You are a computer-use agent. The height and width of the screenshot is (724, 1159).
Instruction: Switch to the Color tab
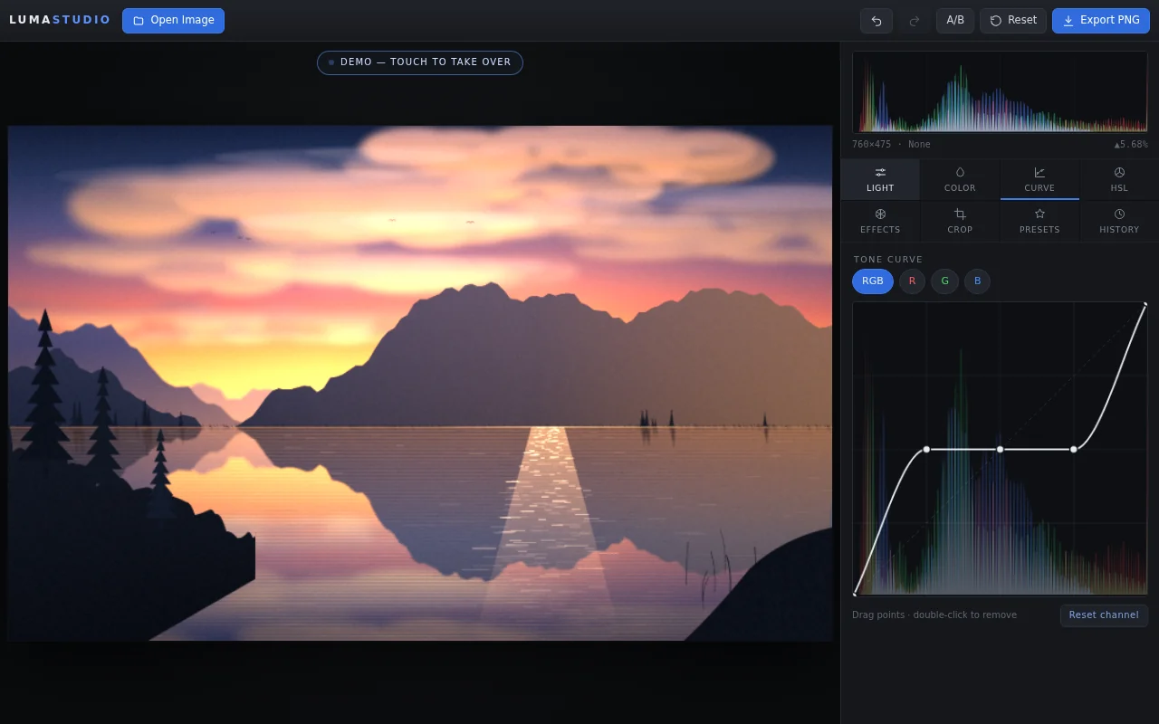pos(960,179)
